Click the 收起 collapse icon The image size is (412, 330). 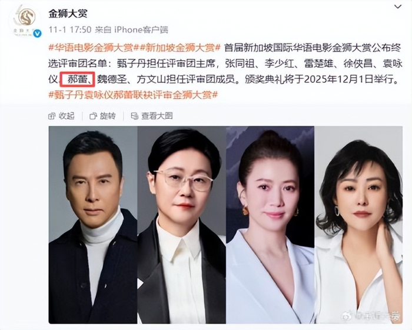click(52, 116)
